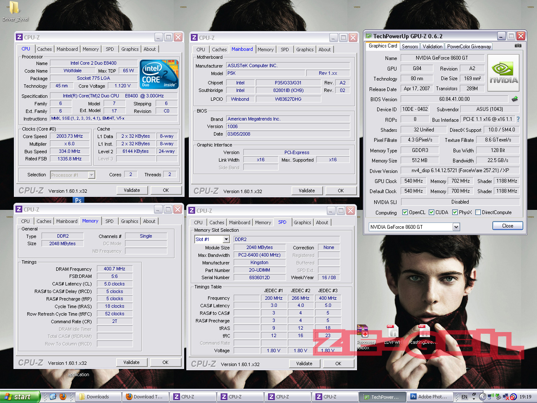The image size is (537, 403).
Task: Expand hidden system tray icons arrow
Action: coord(482,396)
